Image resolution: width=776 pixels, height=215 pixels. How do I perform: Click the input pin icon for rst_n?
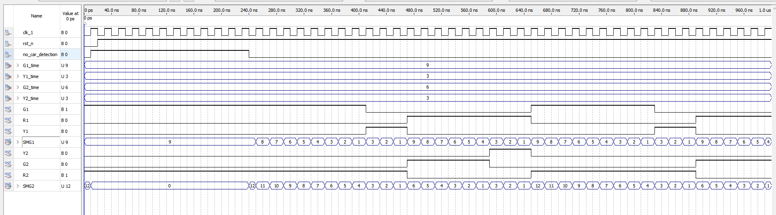pyautogui.click(x=8, y=43)
